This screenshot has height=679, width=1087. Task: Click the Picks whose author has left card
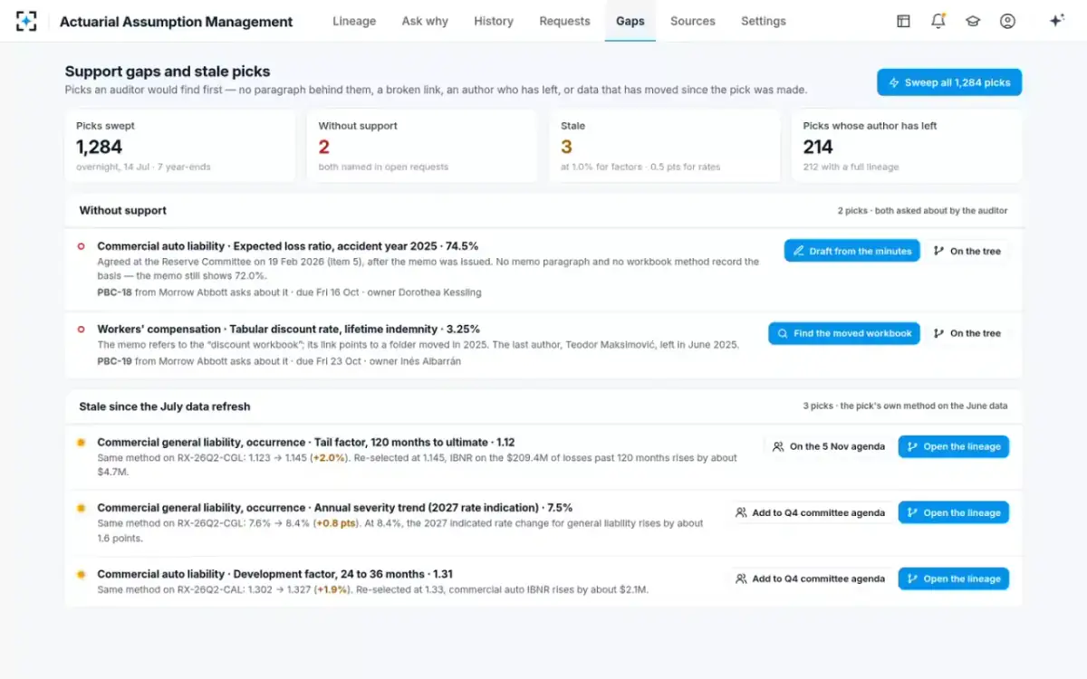(907, 146)
